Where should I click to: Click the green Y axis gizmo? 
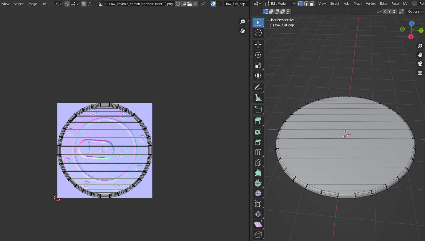click(x=421, y=30)
